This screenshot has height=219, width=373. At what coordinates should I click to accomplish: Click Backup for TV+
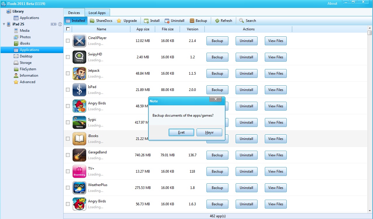217,171
